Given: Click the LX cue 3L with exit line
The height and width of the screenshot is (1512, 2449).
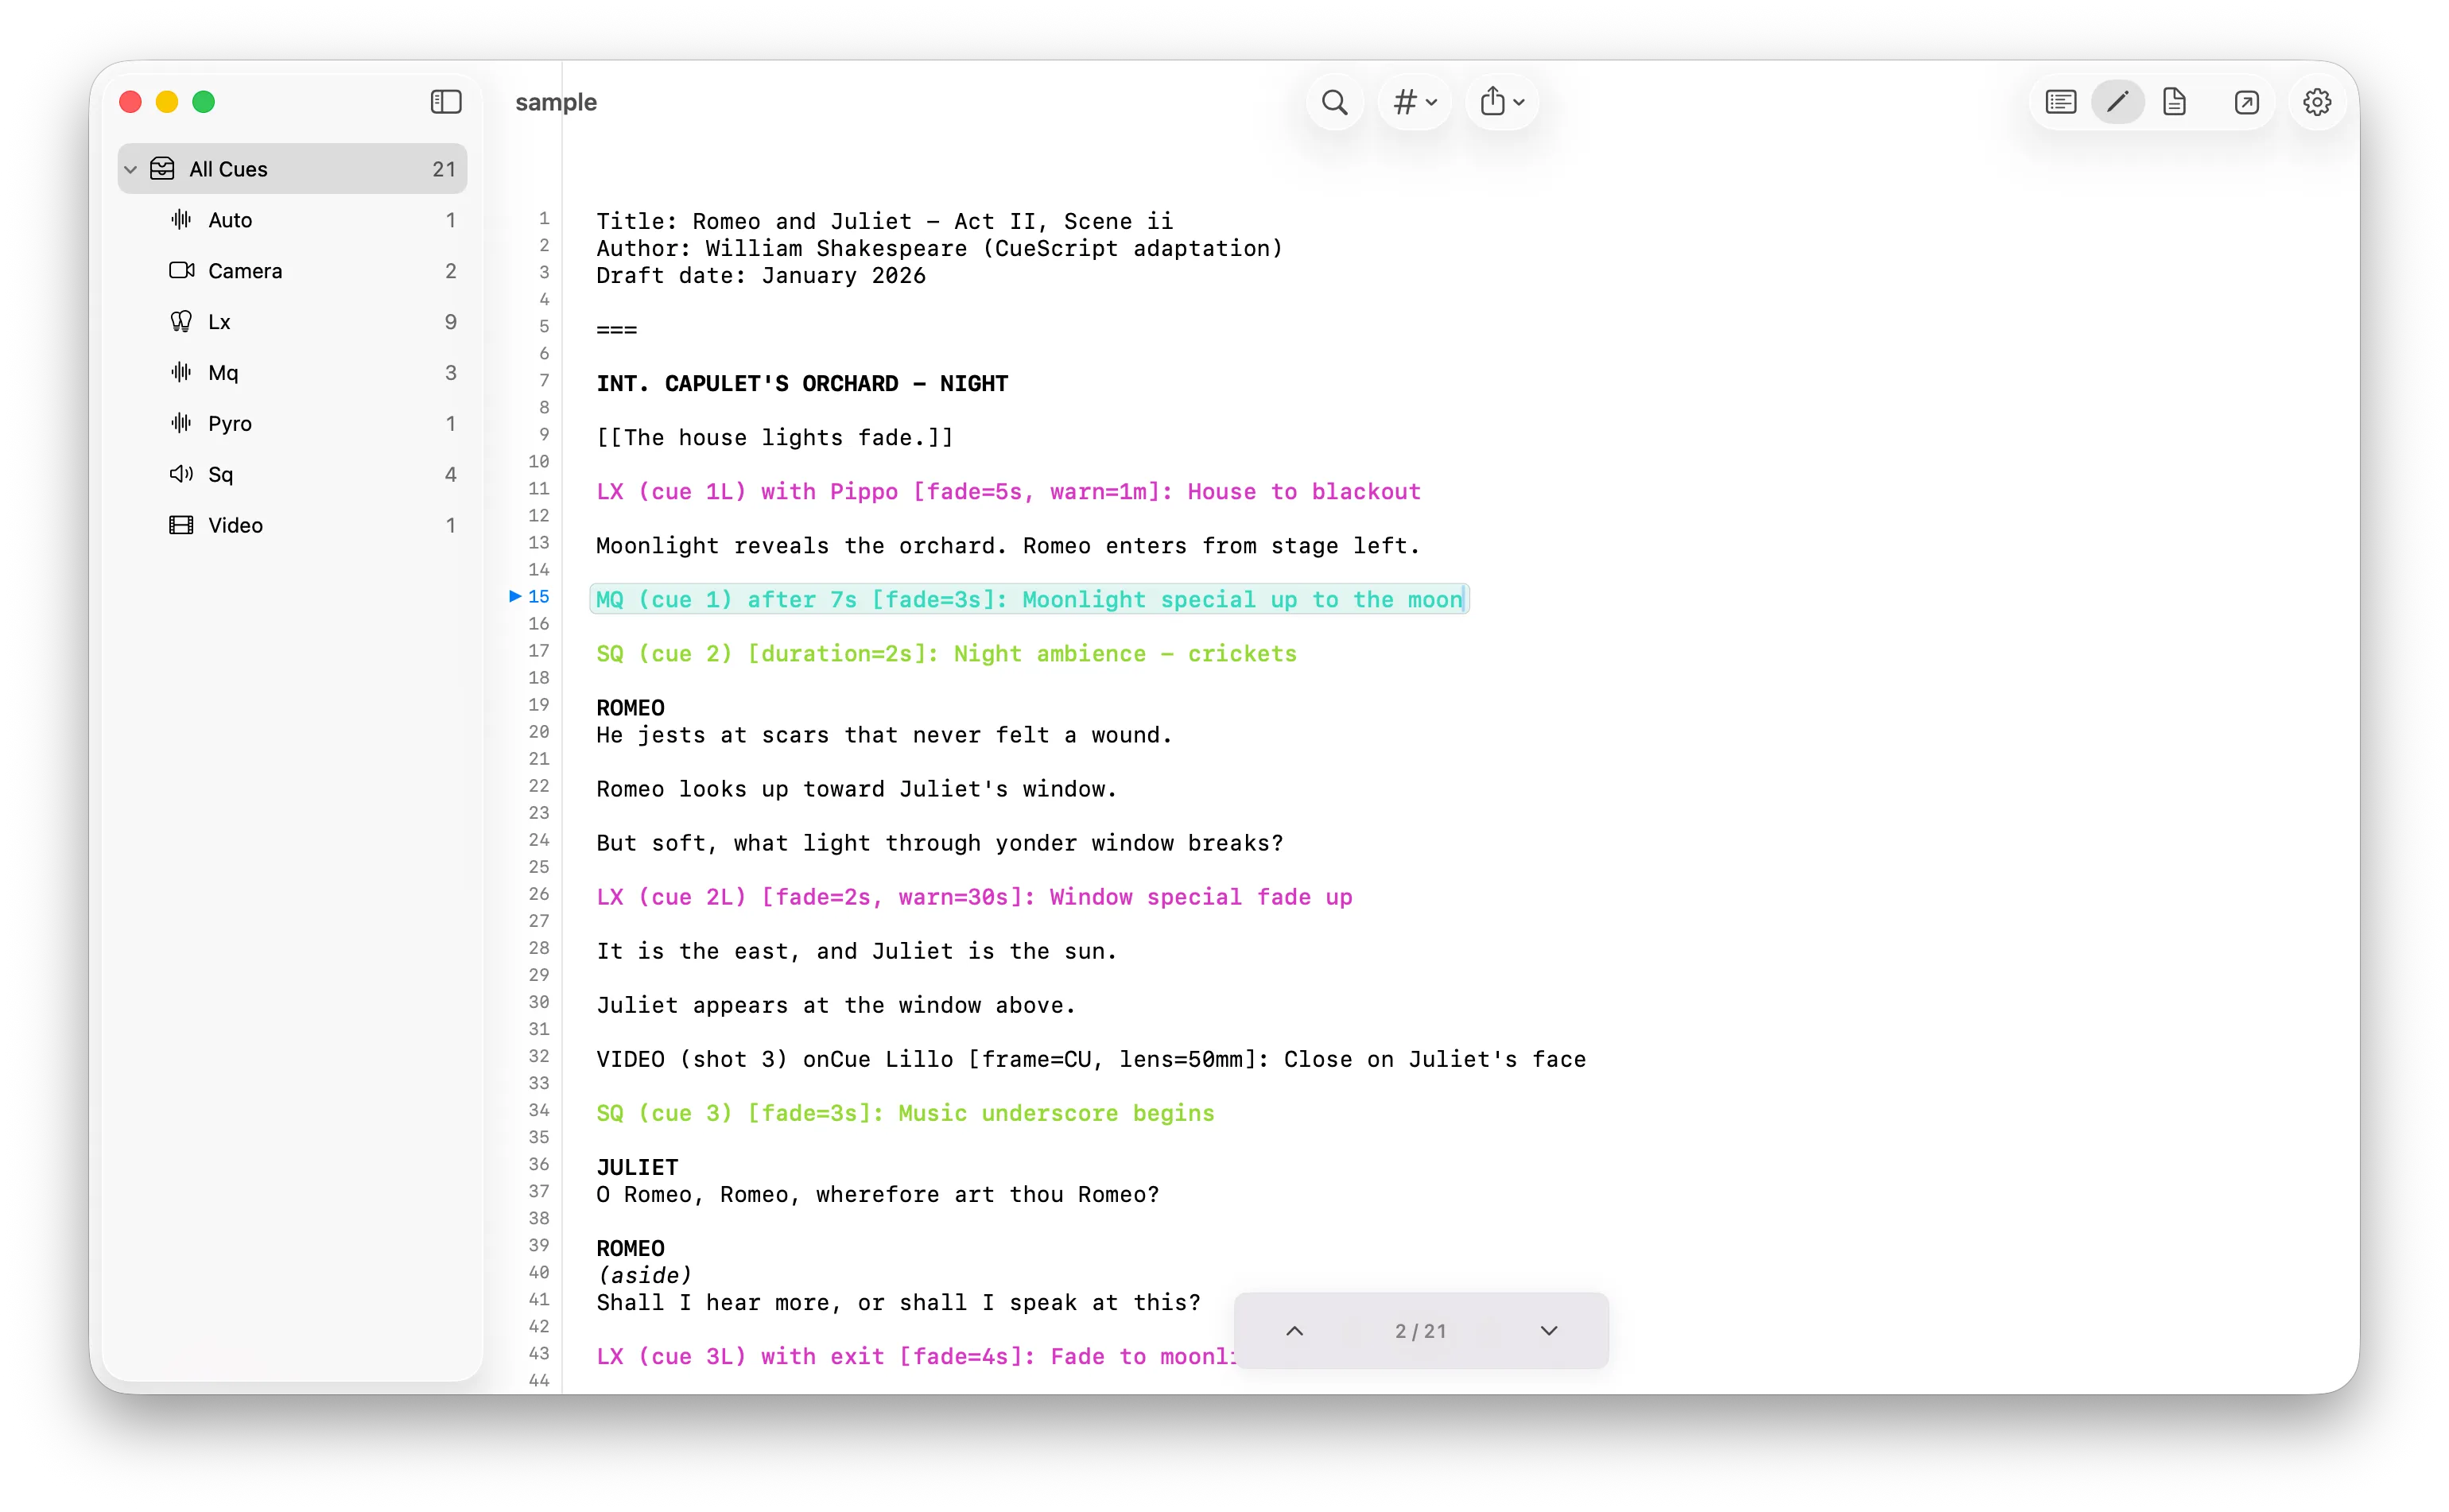Looking at the screenshot, I should coord(915,1357).
